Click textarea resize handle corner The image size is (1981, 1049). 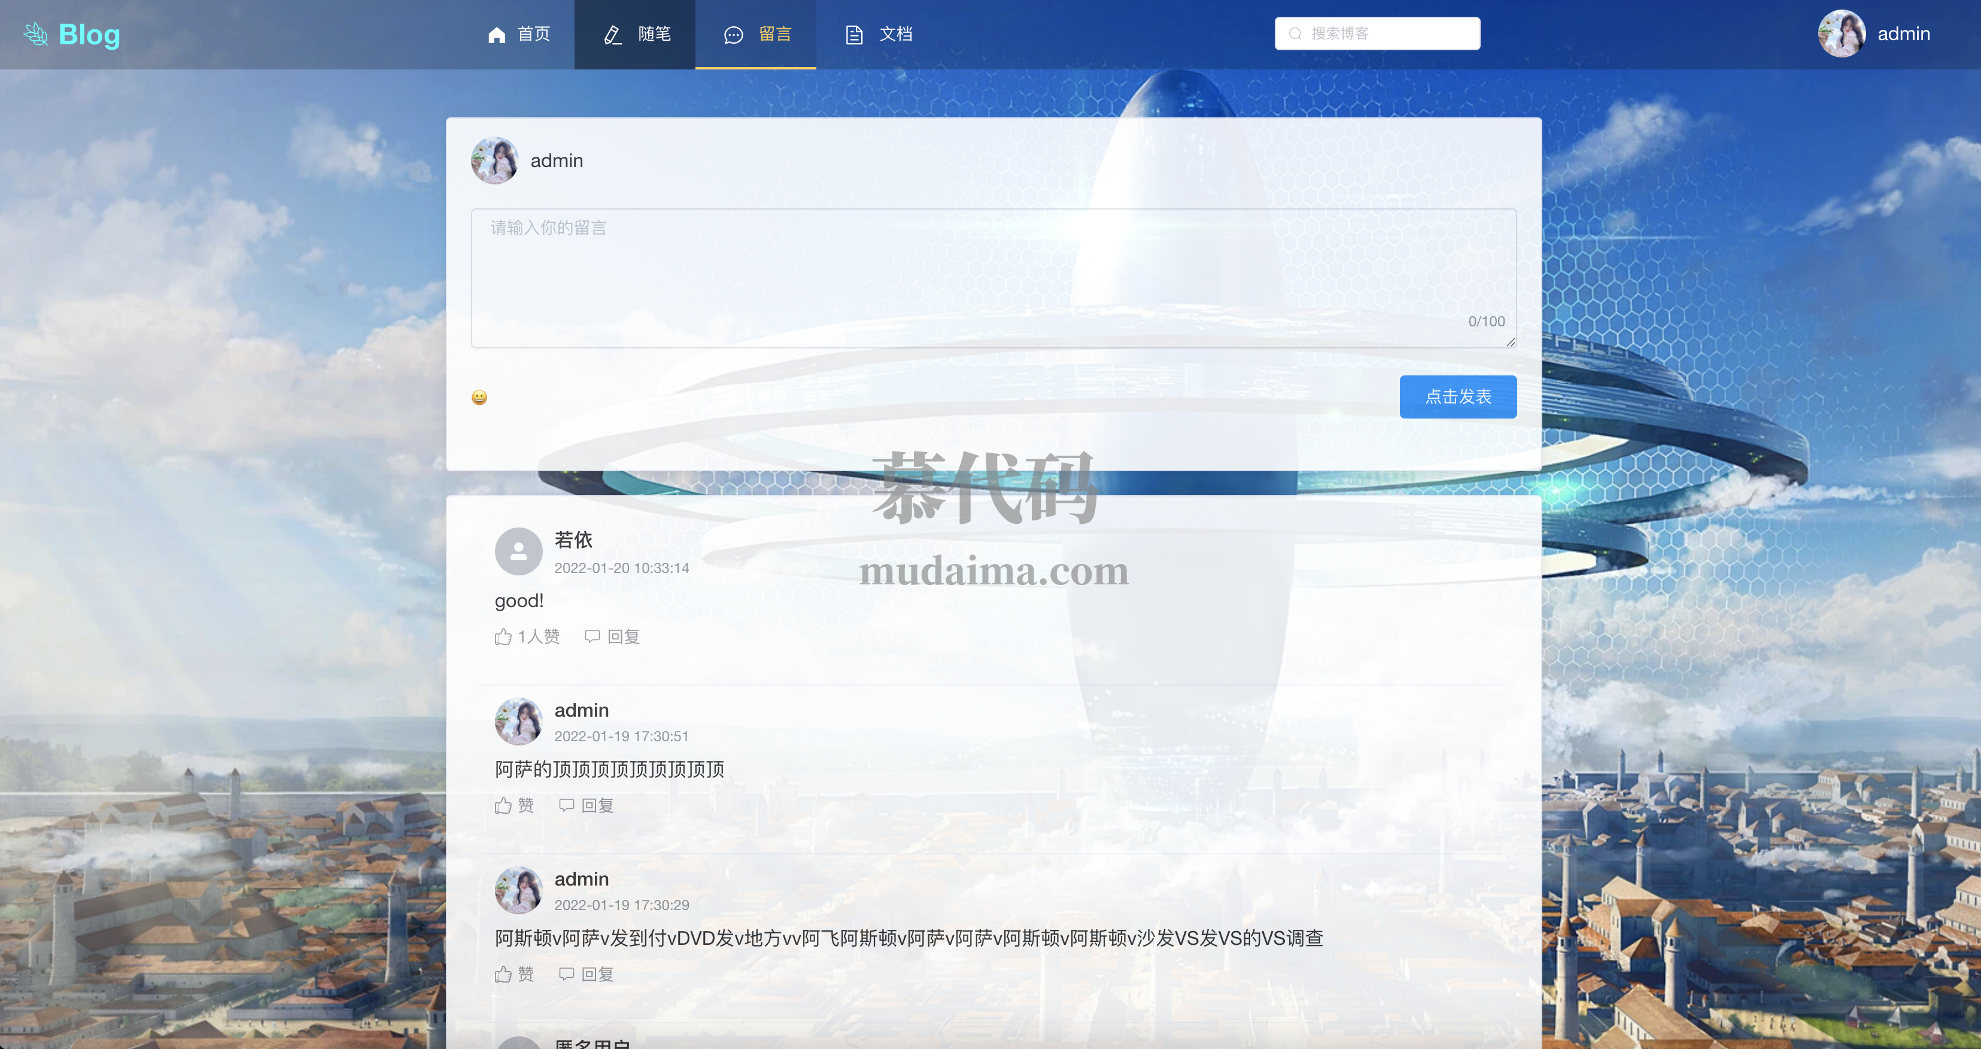pos(1511,342)
